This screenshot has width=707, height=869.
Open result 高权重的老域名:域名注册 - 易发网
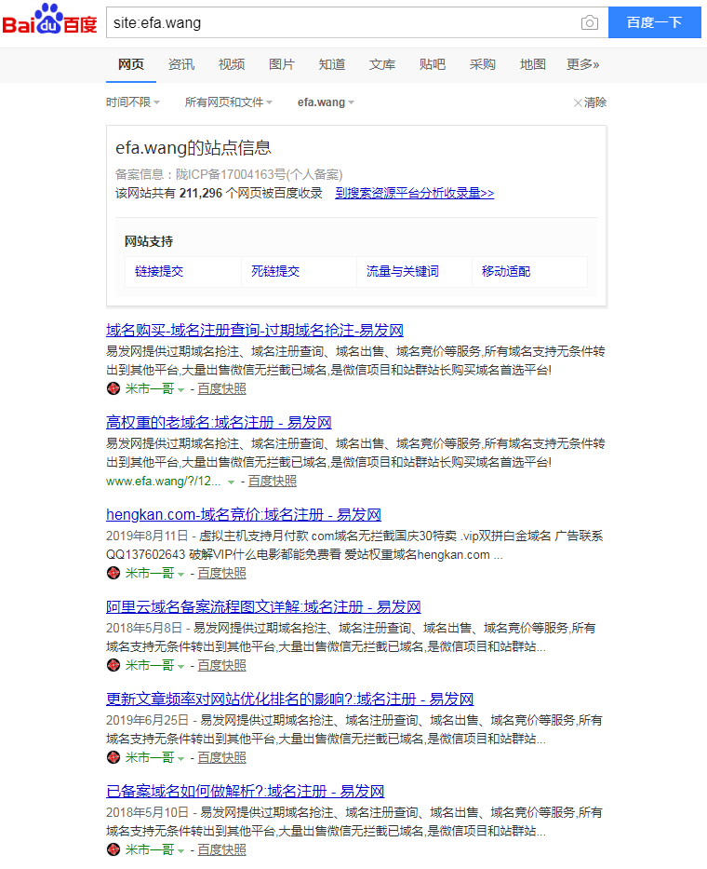click(x=219, y=422)
